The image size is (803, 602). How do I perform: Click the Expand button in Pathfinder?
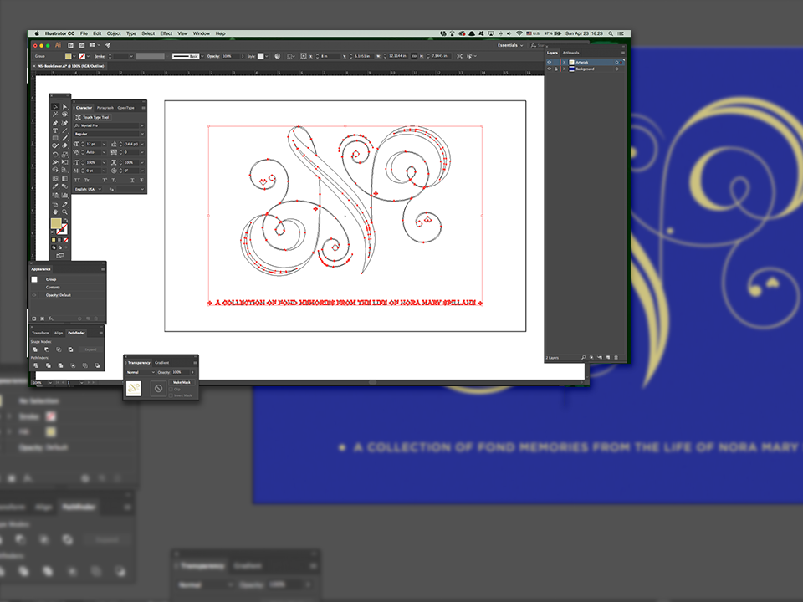pos(90,349)
